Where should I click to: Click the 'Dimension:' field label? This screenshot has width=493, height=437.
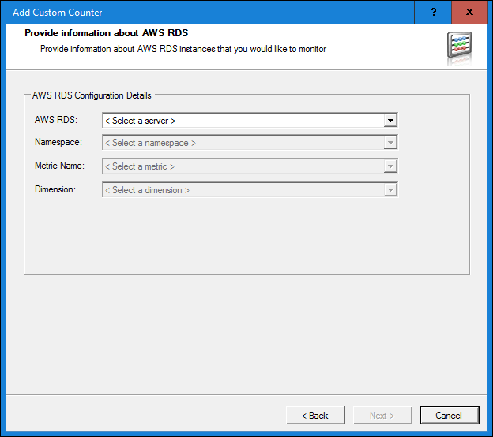[x=55, y=190]
